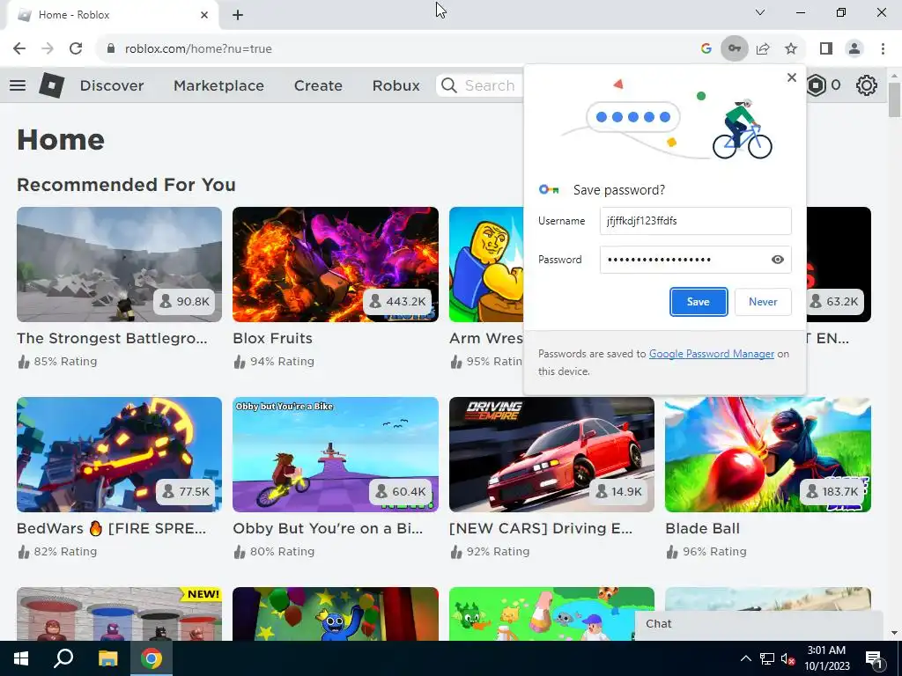Click the Recommended For You heading

click(126, 185)
